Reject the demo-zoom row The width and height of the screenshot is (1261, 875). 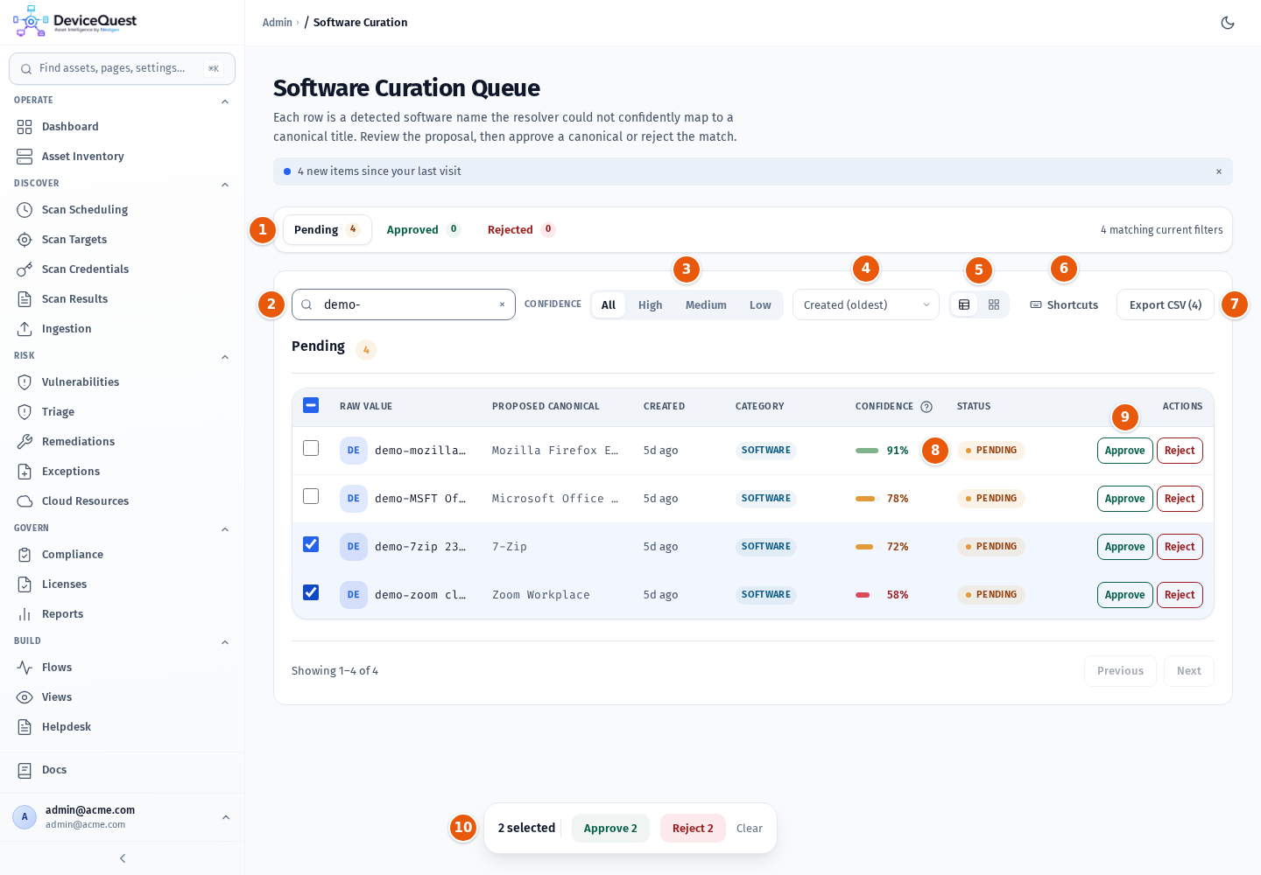(1180, 595)
